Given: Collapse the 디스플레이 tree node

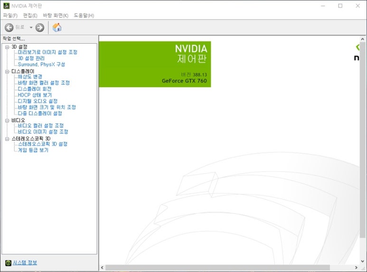Looking at the screenshot, I should (7, 71).
